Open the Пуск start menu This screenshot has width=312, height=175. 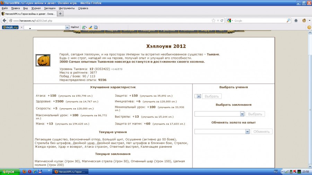pyautogui.click(x=10, y=172)
